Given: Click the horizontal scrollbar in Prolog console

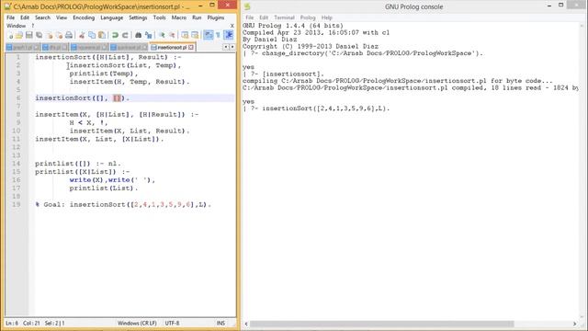Looking at the screenshot, I should click(x=382, y=324).
